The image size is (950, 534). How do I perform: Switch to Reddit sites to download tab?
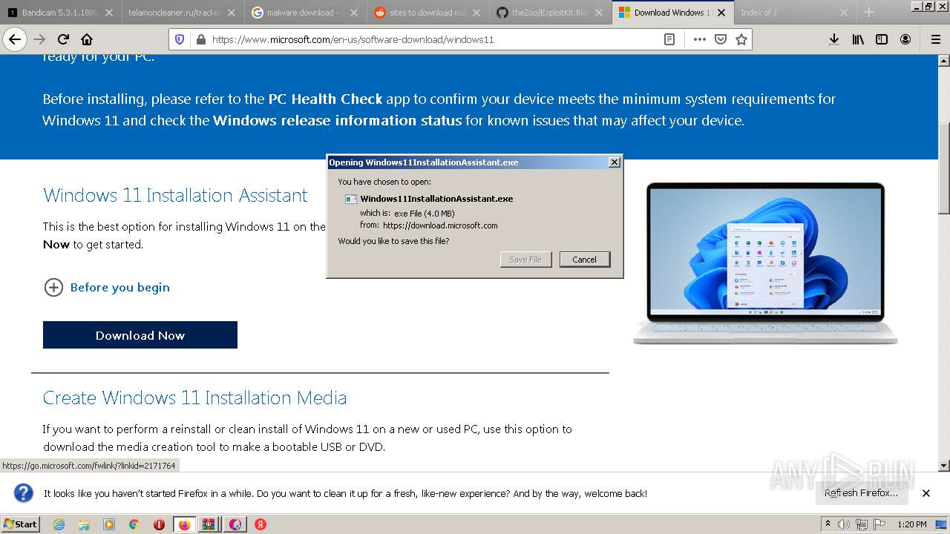click(x=427, y=13)
